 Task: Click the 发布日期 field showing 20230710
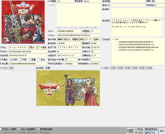(x=96, y=47)
